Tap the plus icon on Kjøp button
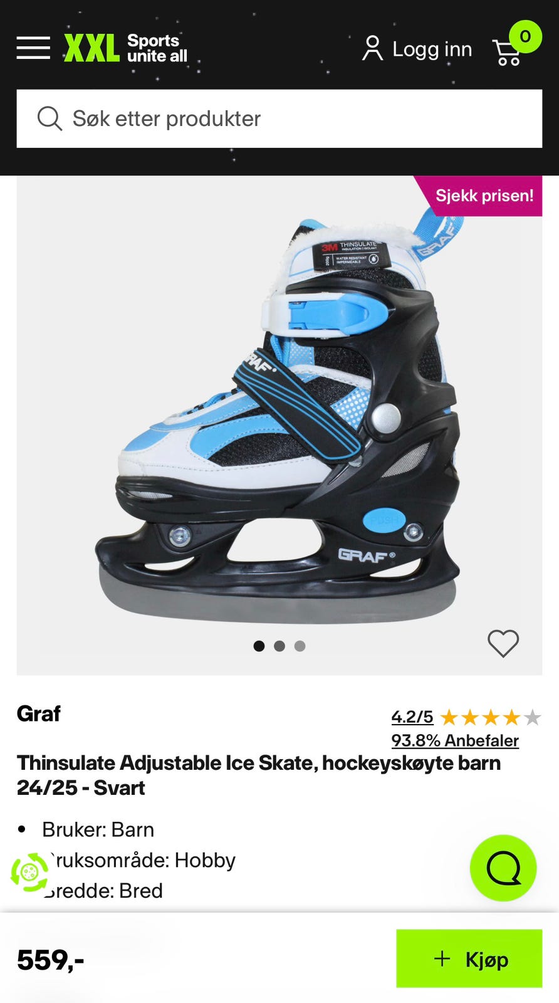 tap(442, 958)
